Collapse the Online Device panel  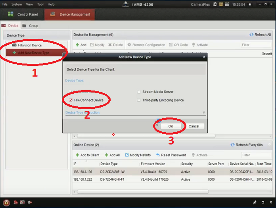[x=270, y=144]
